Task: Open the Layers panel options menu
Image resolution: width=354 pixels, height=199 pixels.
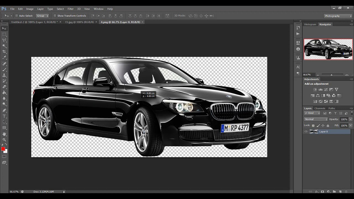Action: pos(351,108)
